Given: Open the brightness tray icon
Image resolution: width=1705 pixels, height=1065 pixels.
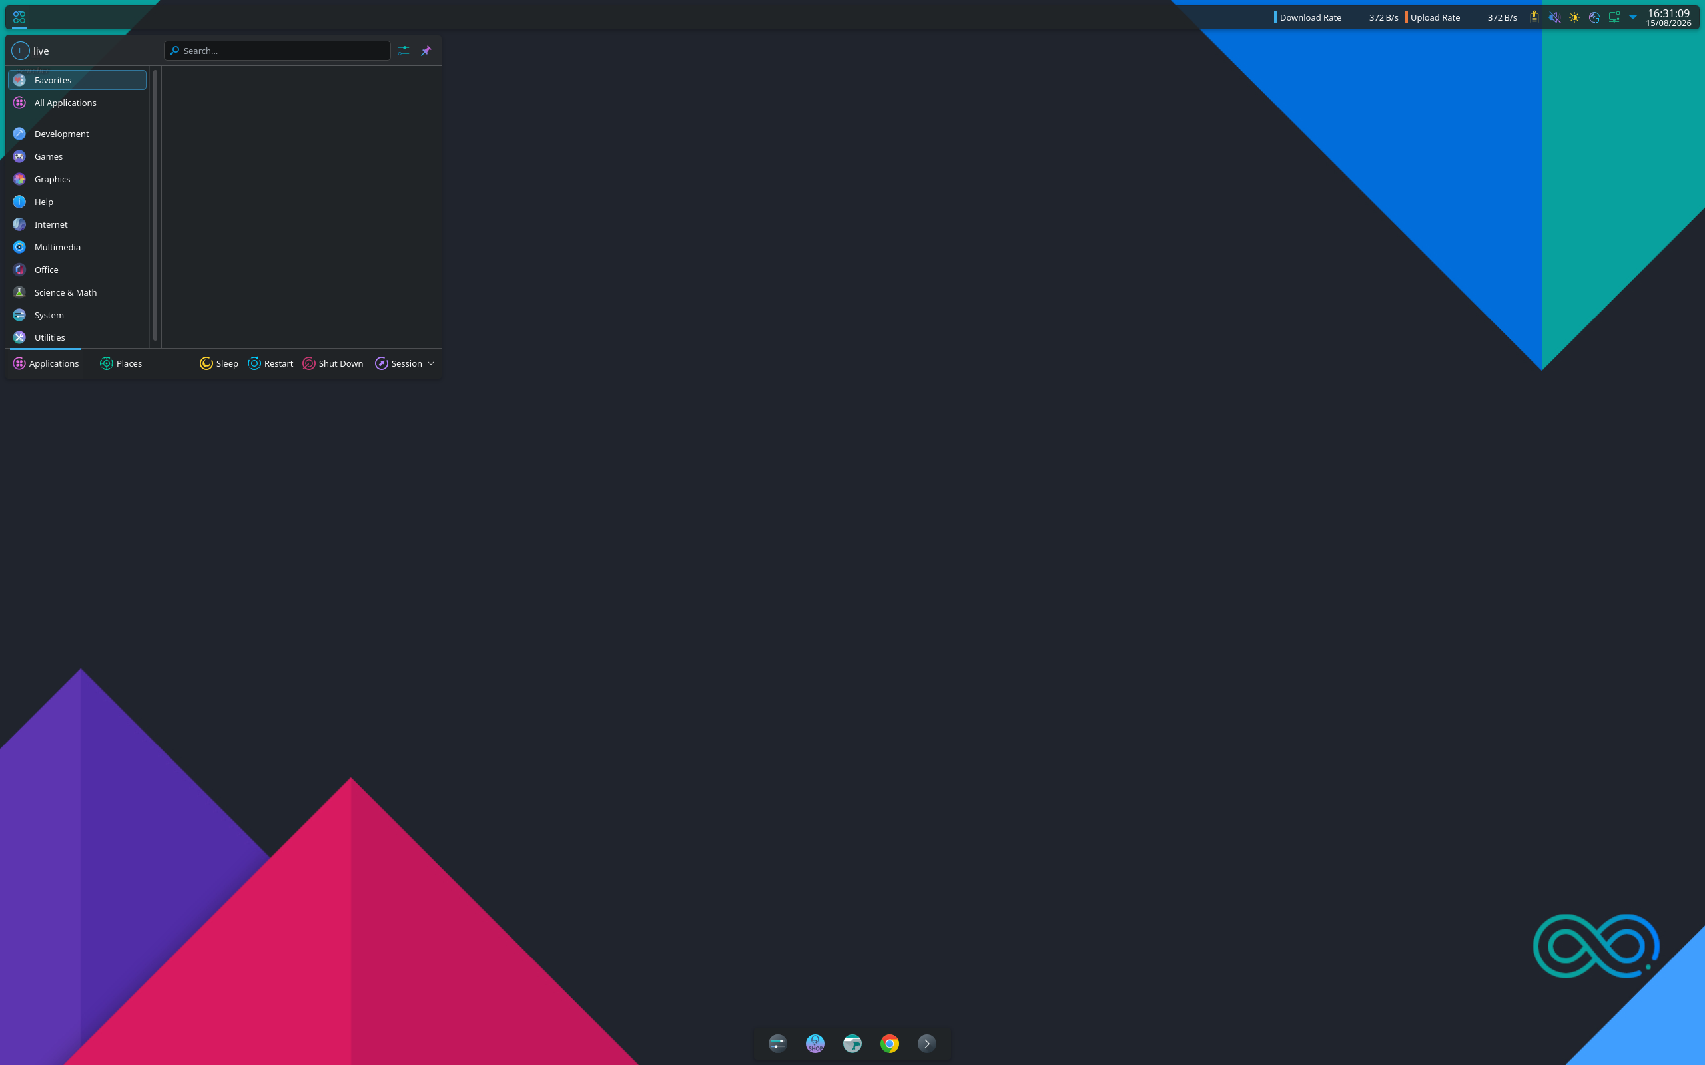Looking at the screenshot, I should click(1574, 17).
